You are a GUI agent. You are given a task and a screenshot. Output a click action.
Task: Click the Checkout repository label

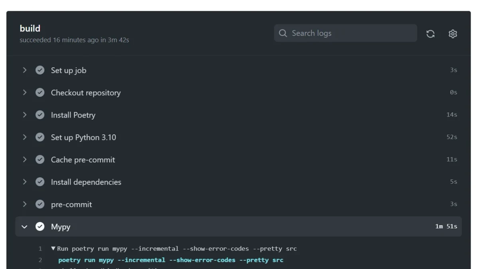click(86, 93)
